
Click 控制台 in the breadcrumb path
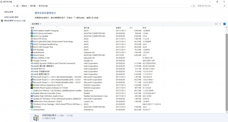(24, 6)
